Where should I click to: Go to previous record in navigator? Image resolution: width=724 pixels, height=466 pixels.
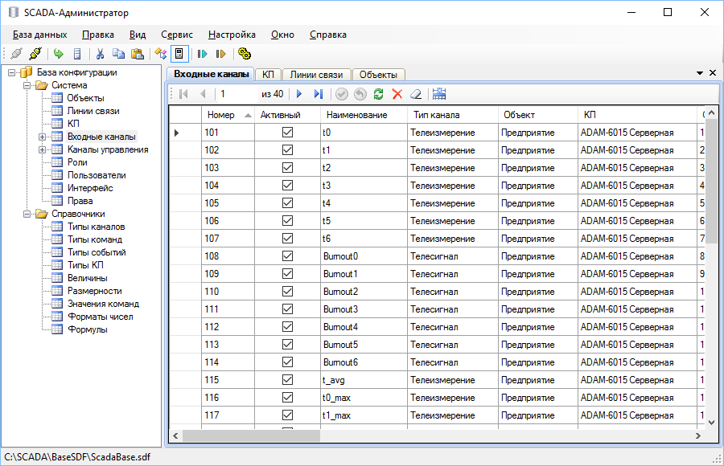pyautogui.click(x=203, y=94)
